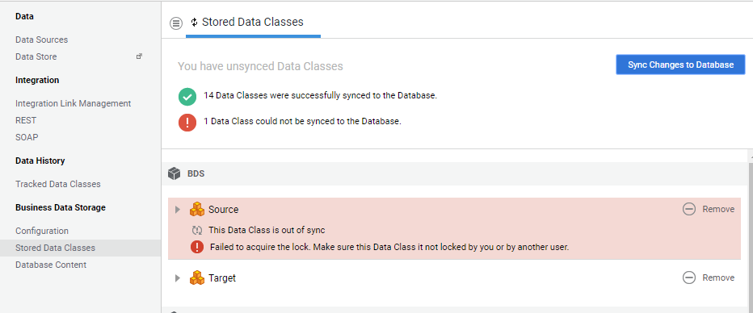753x313 pixels.
Task: Open the hamburger menu icon beside Stored Data Classes
Action: tap(176, 23)
